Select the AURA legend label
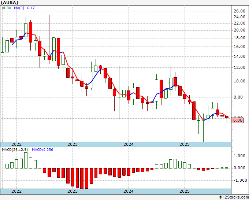The image size is (249, 200). pos(6,8)
